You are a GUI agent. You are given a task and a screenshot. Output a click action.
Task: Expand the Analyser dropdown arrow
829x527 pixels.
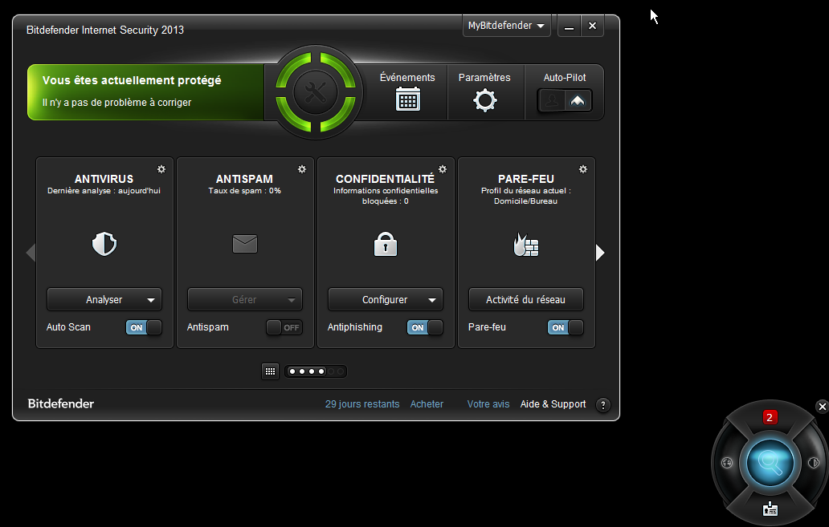click(x=151, y=300)
